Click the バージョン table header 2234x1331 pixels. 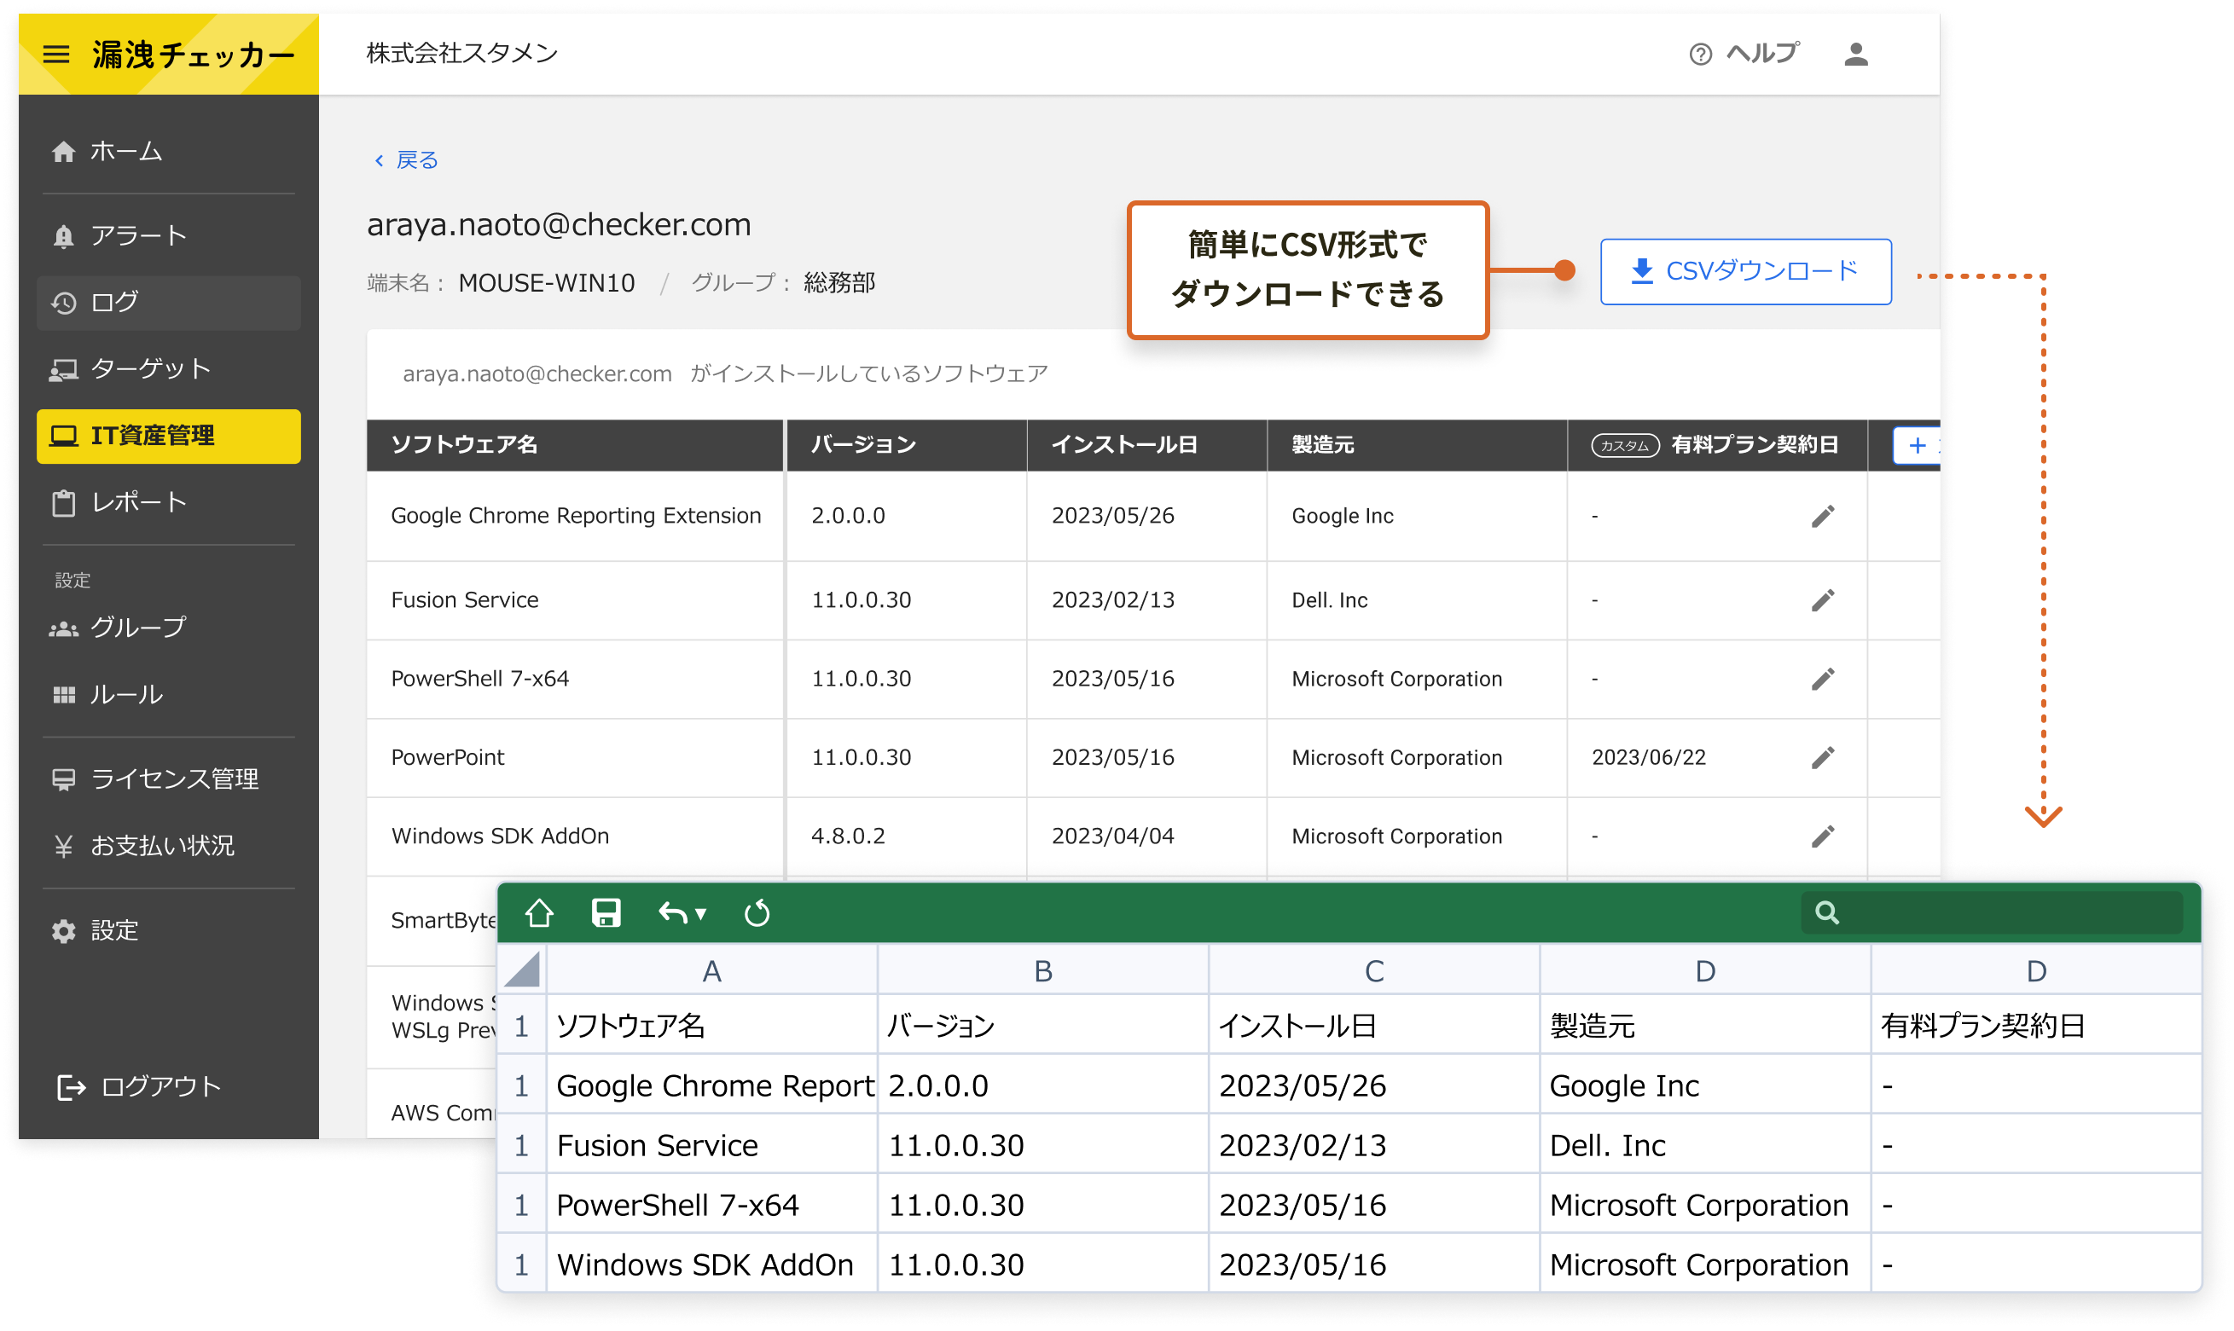(x=906, y=446)
